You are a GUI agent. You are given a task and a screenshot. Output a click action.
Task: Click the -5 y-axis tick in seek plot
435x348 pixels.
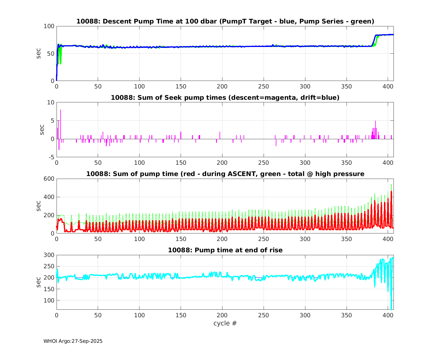click(x=50, y=157)
